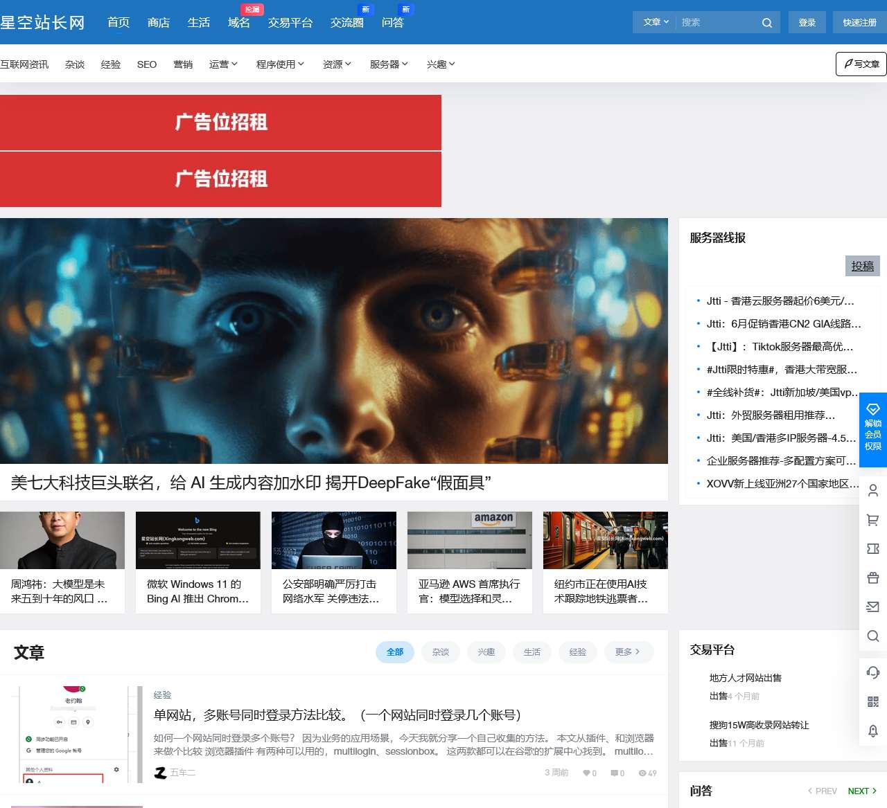Image resolution: width=887 pixels, height=808 pixels.
Task: Open the 服务器 navigation dropdown
Action: [389, 64]
